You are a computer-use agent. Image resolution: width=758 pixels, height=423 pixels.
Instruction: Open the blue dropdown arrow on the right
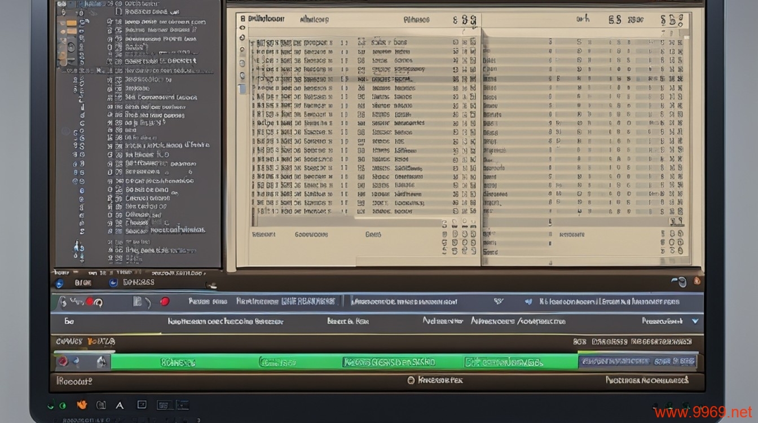tap(695, 321)
